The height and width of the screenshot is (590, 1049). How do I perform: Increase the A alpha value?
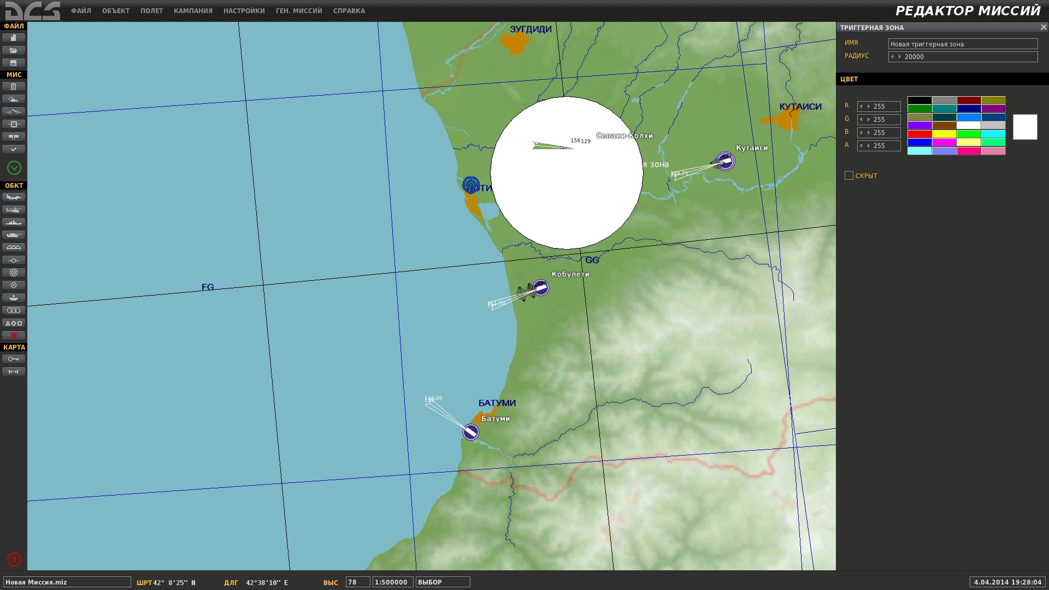(868, 146)
